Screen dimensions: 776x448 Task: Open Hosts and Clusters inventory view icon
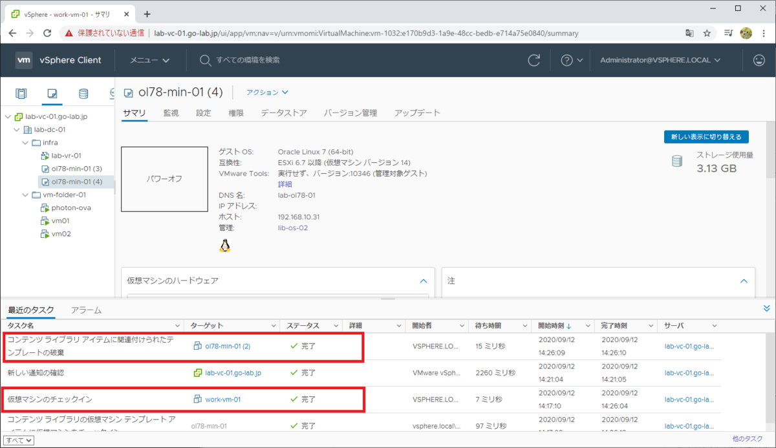click(21, 94)
